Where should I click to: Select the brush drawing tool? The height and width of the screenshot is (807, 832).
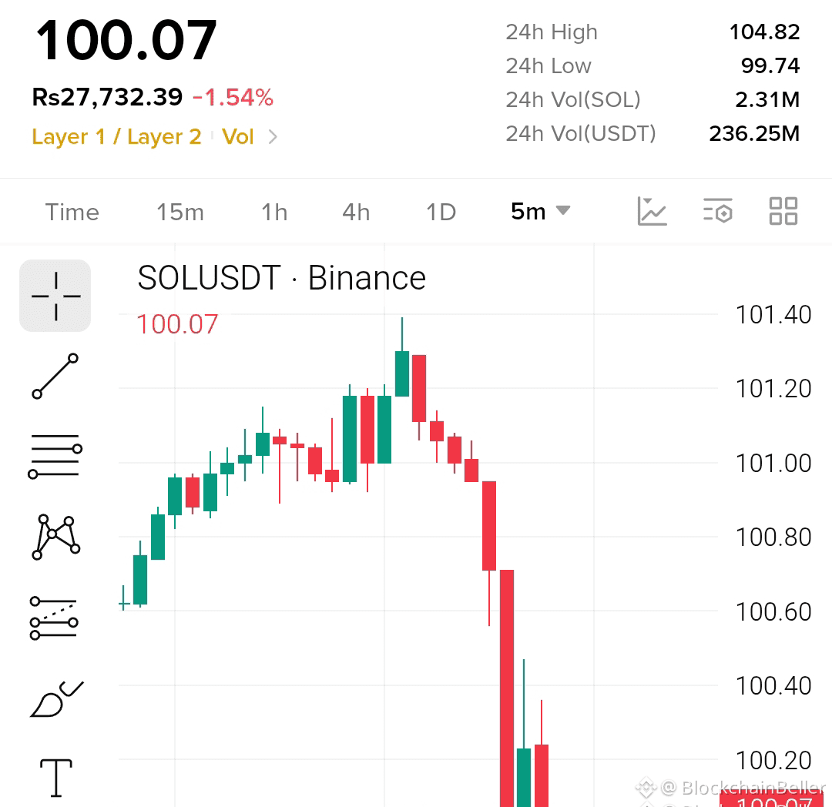[56, 698]
